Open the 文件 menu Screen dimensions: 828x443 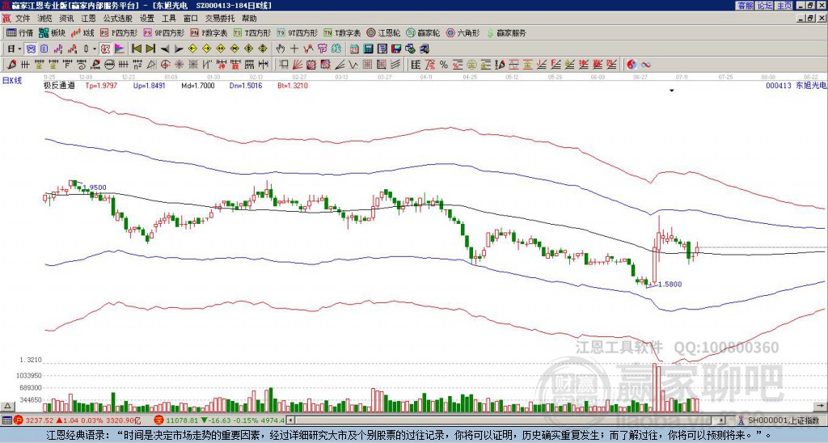click(x=23, y=19)
